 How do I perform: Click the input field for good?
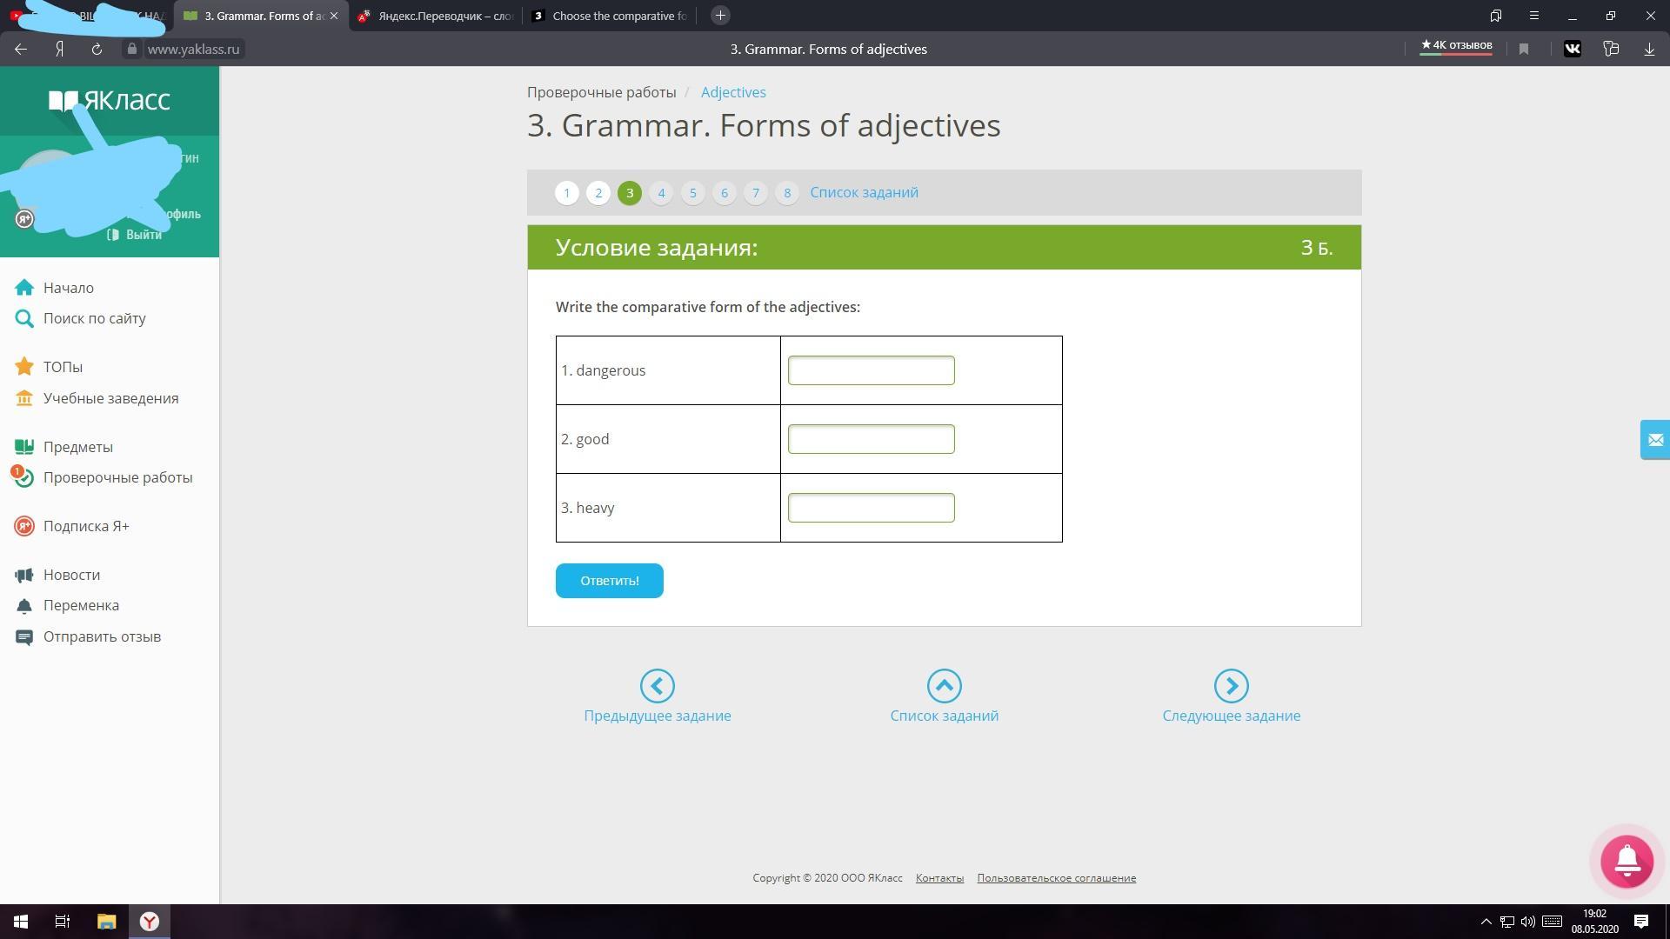(x=871, y=439)
